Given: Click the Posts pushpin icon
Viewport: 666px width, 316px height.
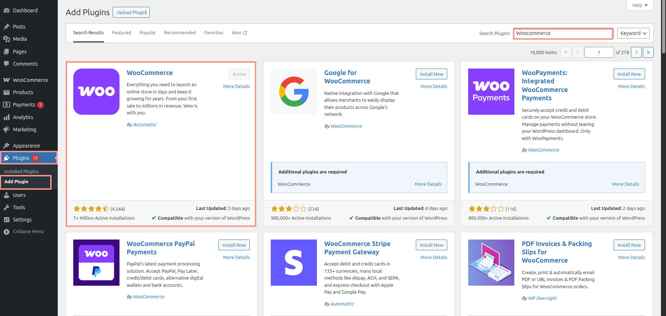Looking at the screenshot, I should point(6,27).
